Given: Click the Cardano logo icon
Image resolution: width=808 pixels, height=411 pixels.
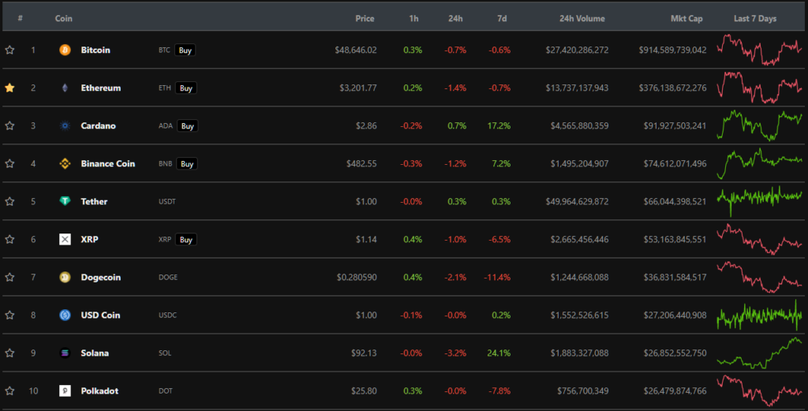Looking at the screenshot, I should [x=65, y=125].
